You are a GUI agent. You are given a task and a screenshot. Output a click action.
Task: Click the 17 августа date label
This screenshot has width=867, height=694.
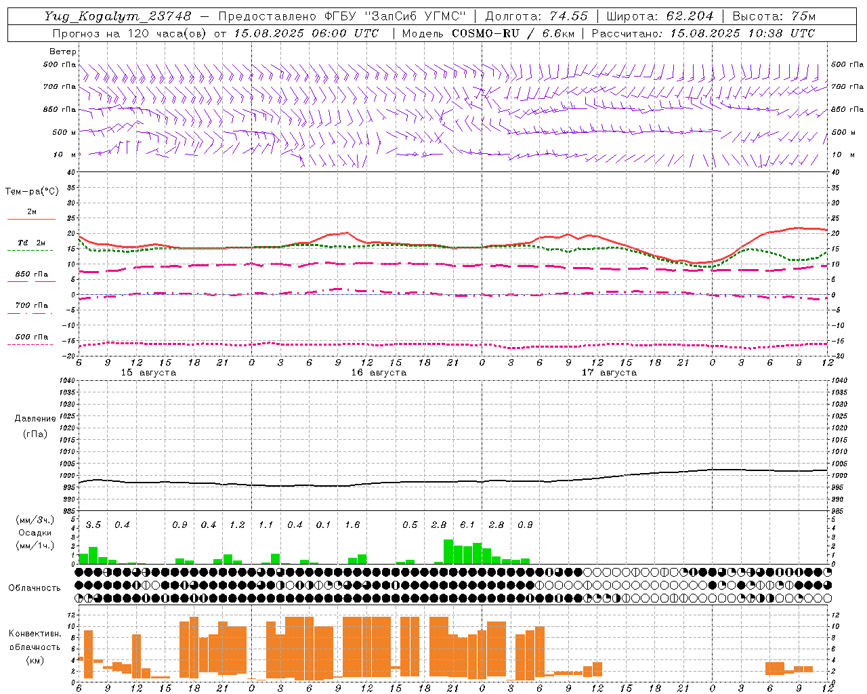(609, 373)
